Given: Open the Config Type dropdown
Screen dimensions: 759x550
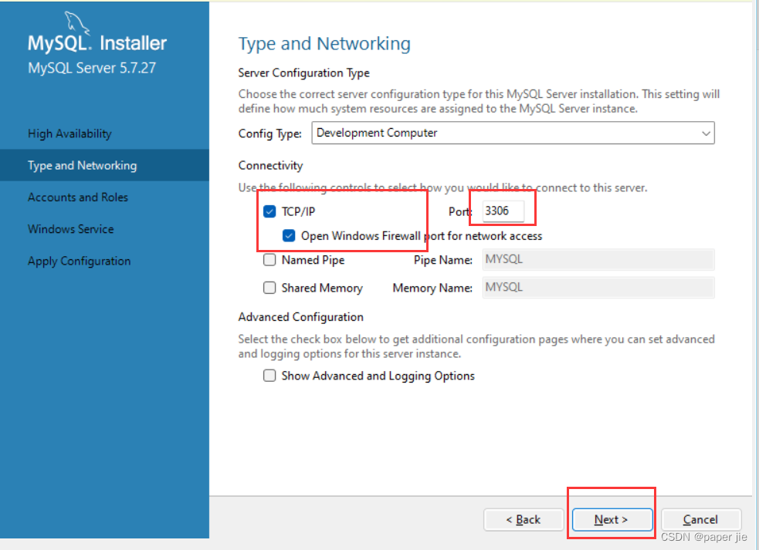Looking at the screenshot, I should [513, 133].
